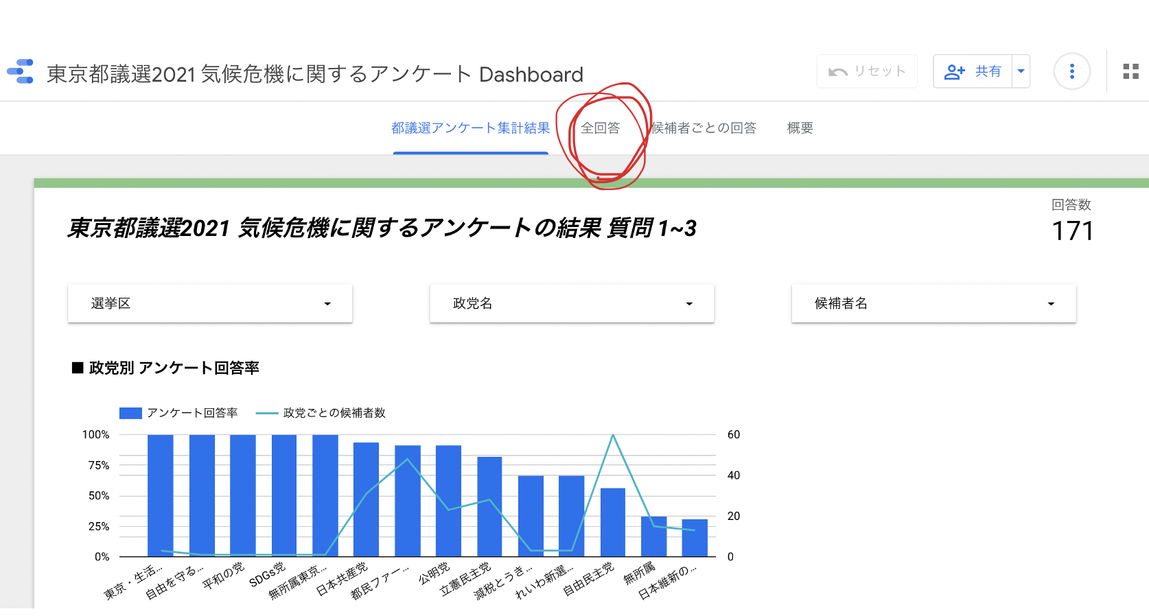Click the 政党ごとの候補者数 legend line
The width and height of the screenshot is (1149, 616).
click(x=267, y=413)
